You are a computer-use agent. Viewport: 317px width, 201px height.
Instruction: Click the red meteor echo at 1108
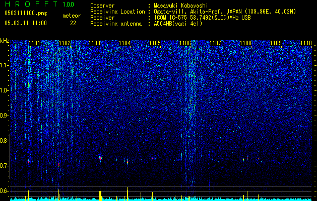[x=247, y=158]
